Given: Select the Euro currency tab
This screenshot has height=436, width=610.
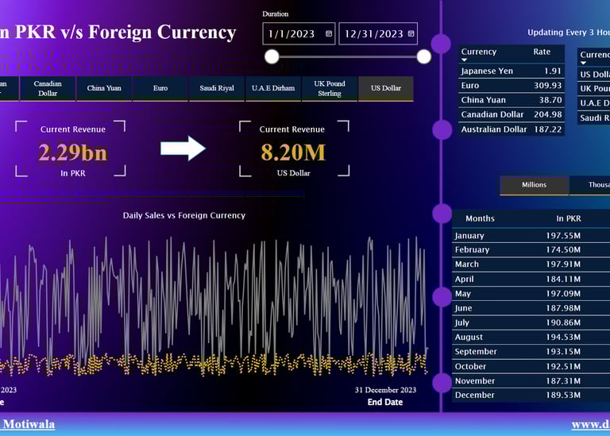Looking at the screenshot, I should click(160, 88).
